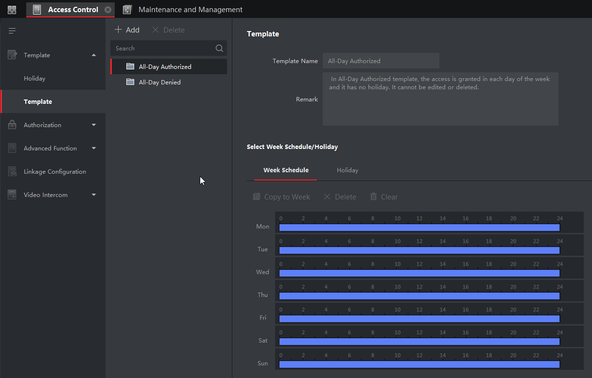Open Holiday in the left sidebar

pyautogui.click(x=35, y=79)
